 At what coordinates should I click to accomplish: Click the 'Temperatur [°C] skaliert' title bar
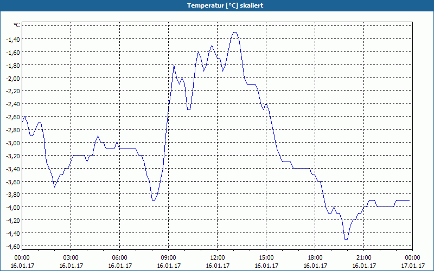pos(217,5)
